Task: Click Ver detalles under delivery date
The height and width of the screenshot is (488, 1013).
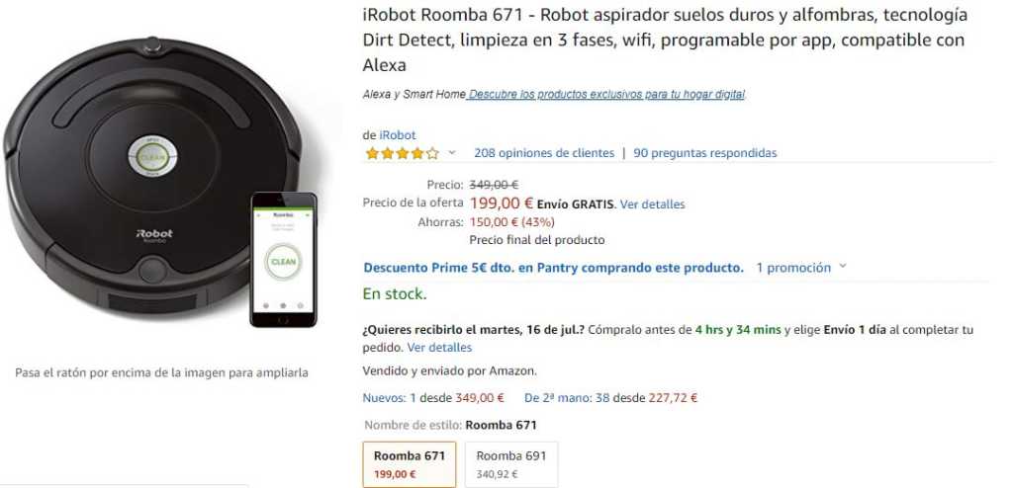Action: [x=439, y=348]
